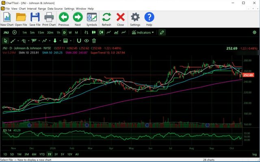Set range to 5Y
This screenshot has width=260, height=162.
62,154
